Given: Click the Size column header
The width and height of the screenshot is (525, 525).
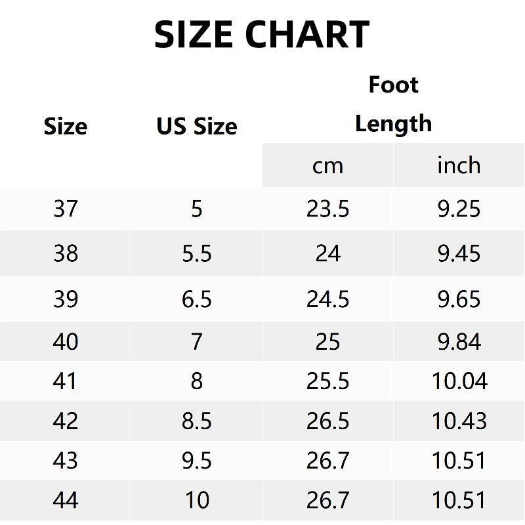Looking at the screenshot, I should (x=66, y=126).
